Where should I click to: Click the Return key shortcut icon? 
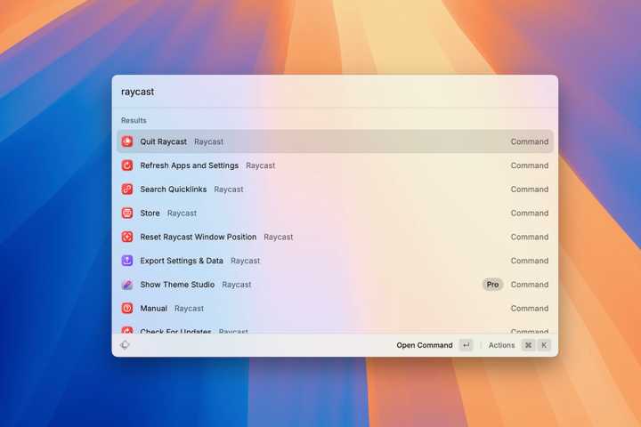[x=466, y=345]
